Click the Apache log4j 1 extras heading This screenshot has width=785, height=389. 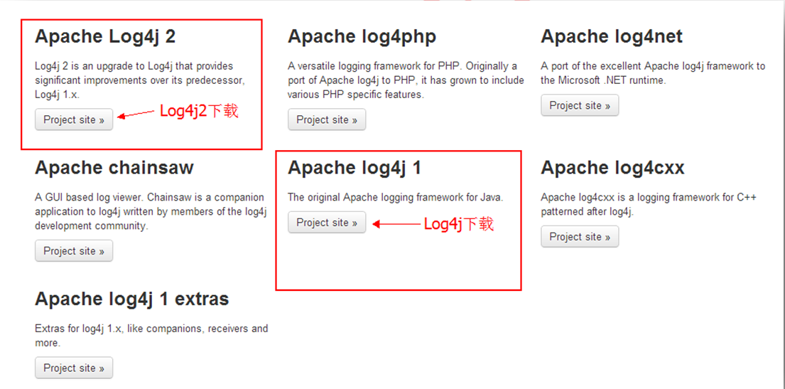[x=131, y=299]
